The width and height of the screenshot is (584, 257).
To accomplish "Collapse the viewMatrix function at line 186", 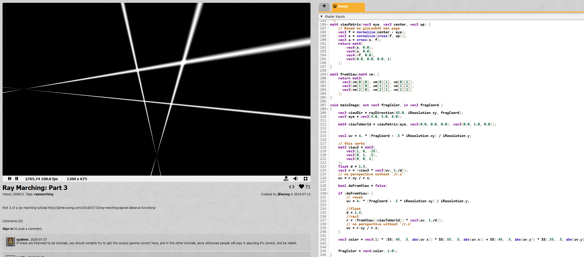I will (327, 24).
